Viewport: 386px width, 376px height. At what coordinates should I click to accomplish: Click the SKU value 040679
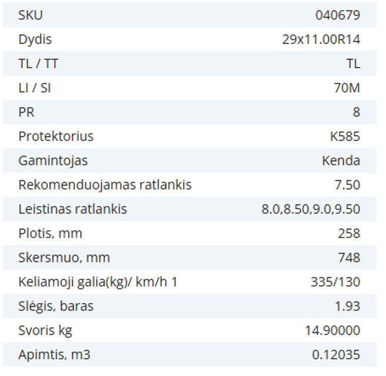point(337,15)
